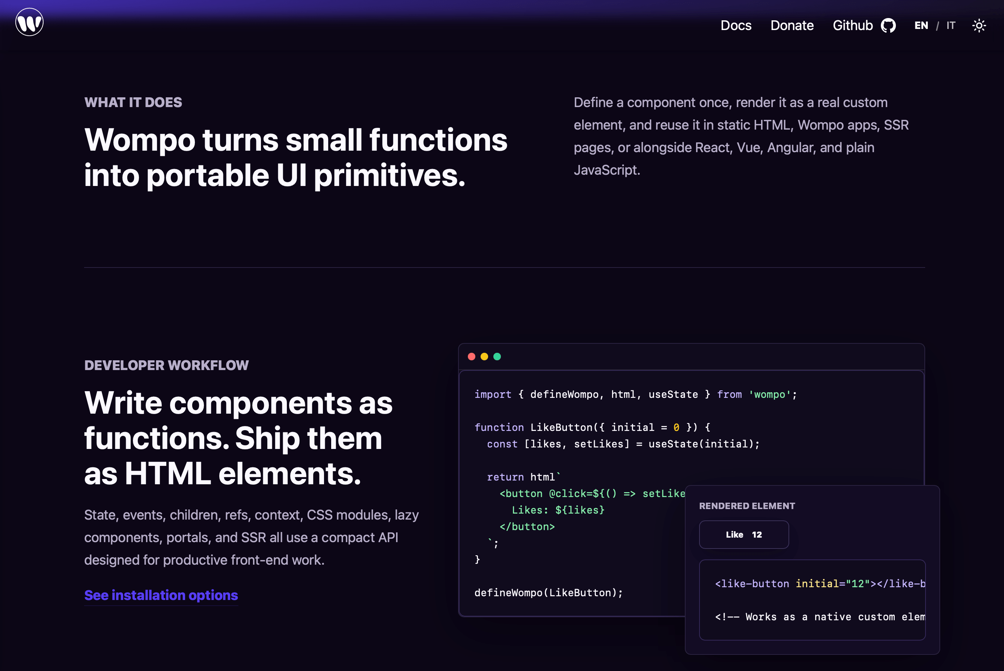
Task: Click the 'State, events, children' paragraph
Action: pos(252,537)
